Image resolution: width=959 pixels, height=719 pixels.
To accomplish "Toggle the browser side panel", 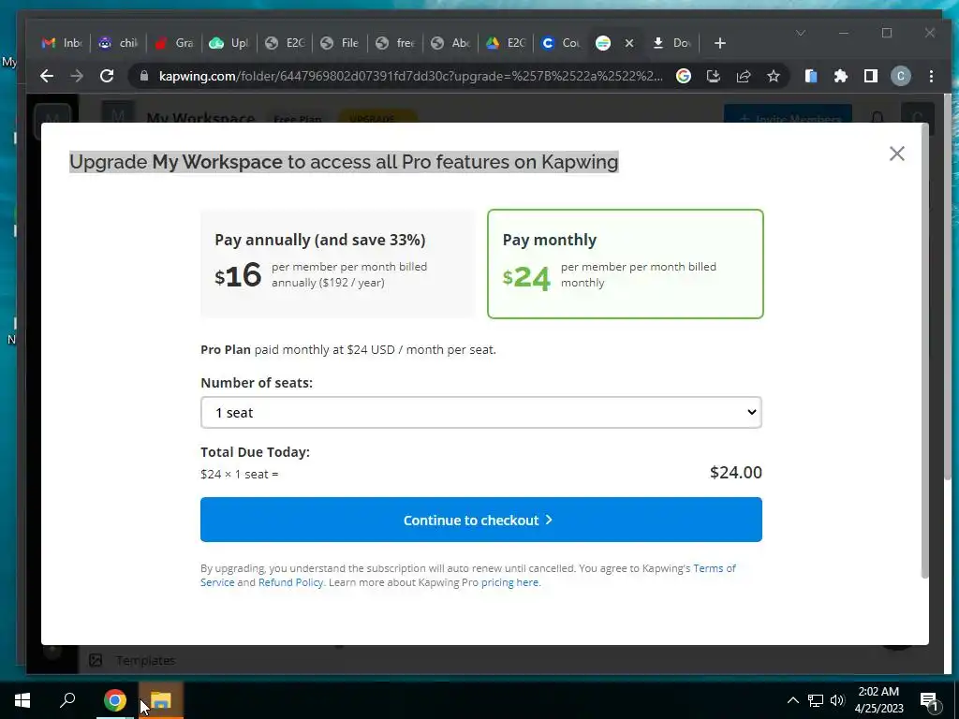I will (x=870, y=76).
